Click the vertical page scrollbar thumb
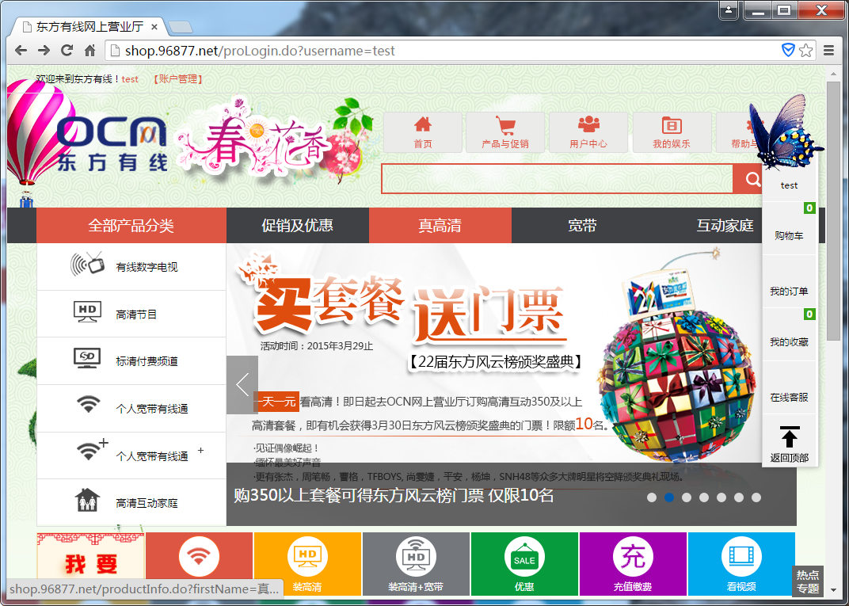The height and width of the screenshot is (606, 849). tap(832, 212)
